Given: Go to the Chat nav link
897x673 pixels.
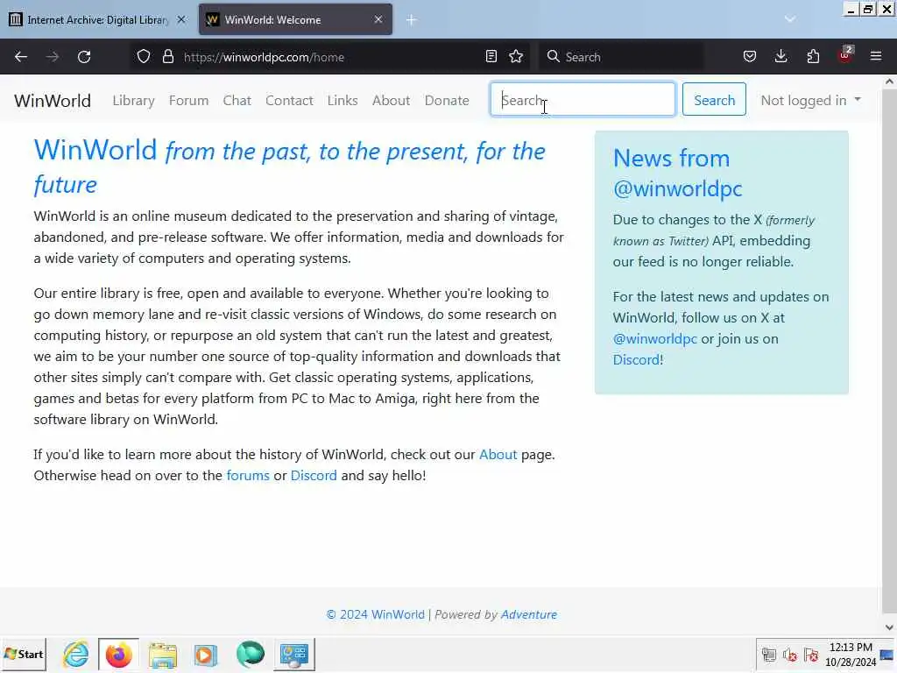Looking at the screenshot, I should pos(237,100).
